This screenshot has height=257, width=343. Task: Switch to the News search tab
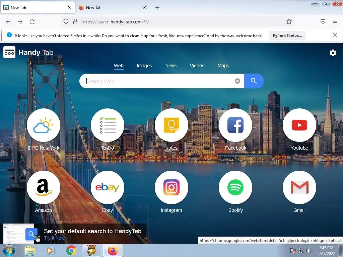[171, 66]
